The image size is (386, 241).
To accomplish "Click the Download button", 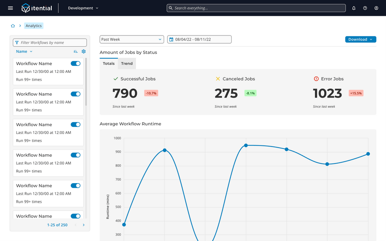I will [x=360, y=39].
